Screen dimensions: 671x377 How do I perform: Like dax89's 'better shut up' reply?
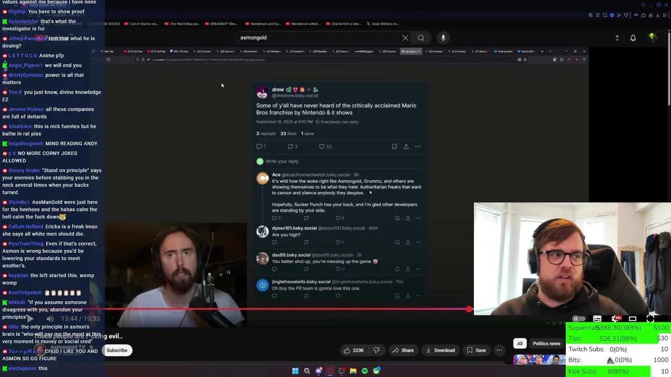340,269
